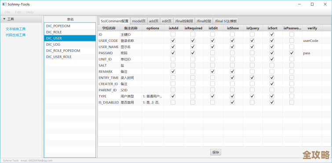Select DIC_ROLE in the table list
The width and height of the screenshot is (332, 163).
click(70, 32)
